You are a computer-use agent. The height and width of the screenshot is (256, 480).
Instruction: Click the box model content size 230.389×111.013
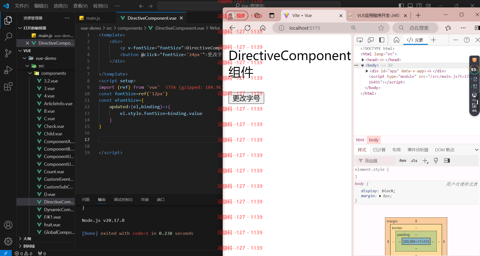(416, 242)
